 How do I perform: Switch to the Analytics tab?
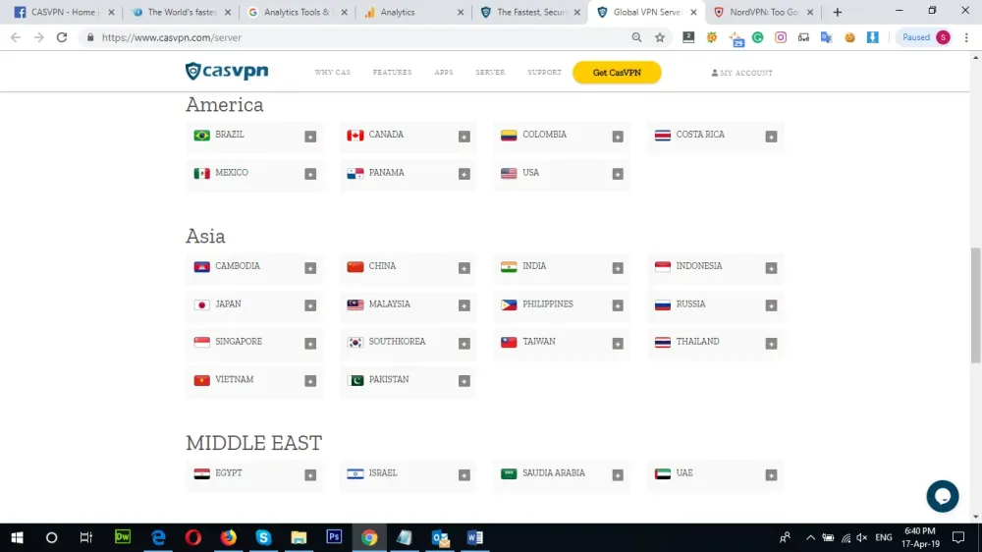(x=414, y=12)
